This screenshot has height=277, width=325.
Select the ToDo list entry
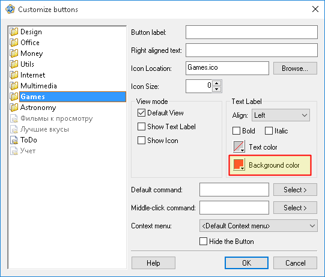pos(29,140)
